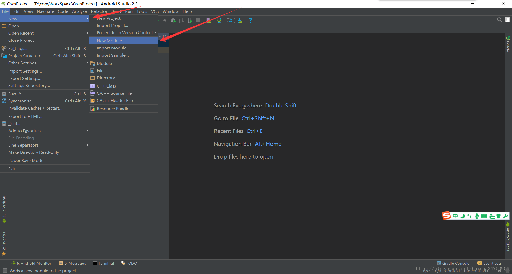
Task: Open Settings... from File menu
Action: (45, 48)
